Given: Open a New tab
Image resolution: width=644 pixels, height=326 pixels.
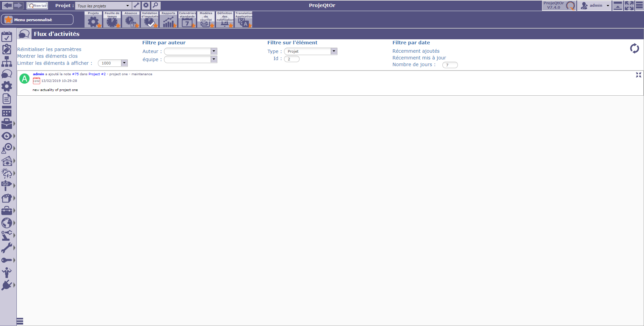Looking at the screenshot, I should (37, 5).
